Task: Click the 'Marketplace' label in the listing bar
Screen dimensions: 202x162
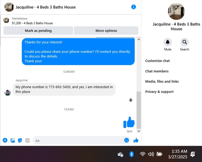Action: tap(19, 19)
